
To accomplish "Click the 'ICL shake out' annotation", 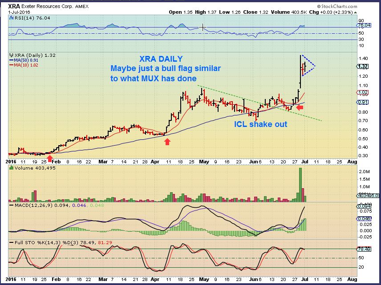I will click(260, 124).
